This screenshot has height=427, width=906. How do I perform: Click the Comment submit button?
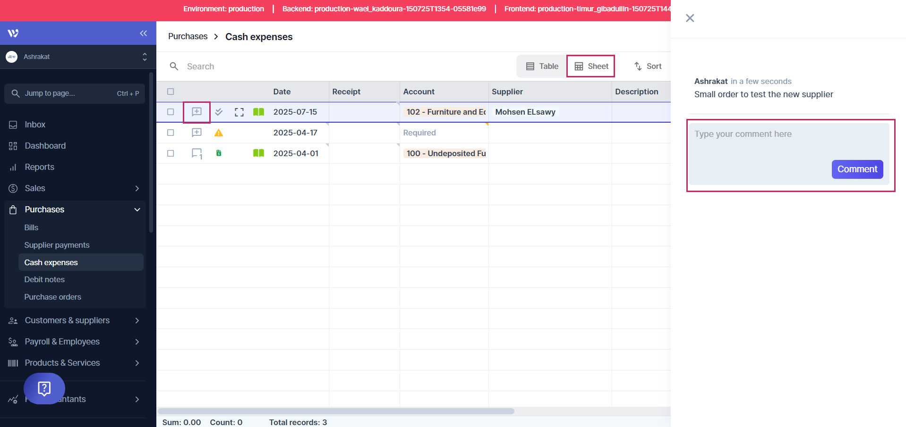(x=857, y=169)
